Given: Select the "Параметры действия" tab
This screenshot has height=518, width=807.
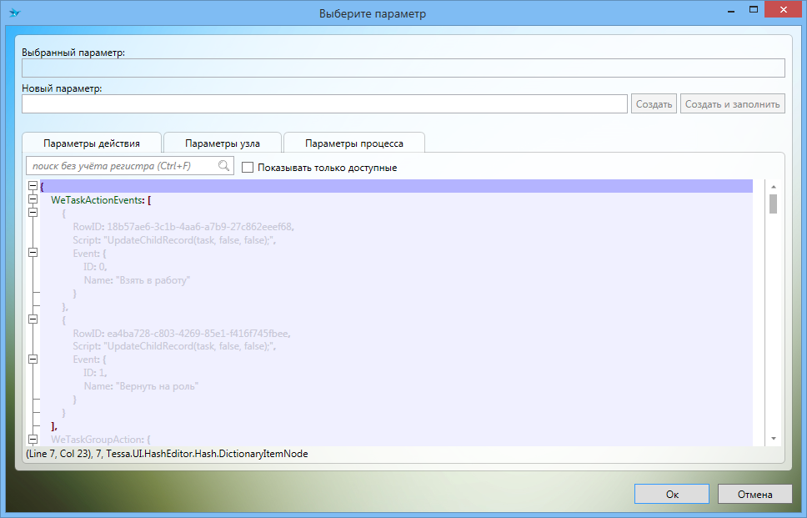Looking at the screenshot, I should point(92,143).
